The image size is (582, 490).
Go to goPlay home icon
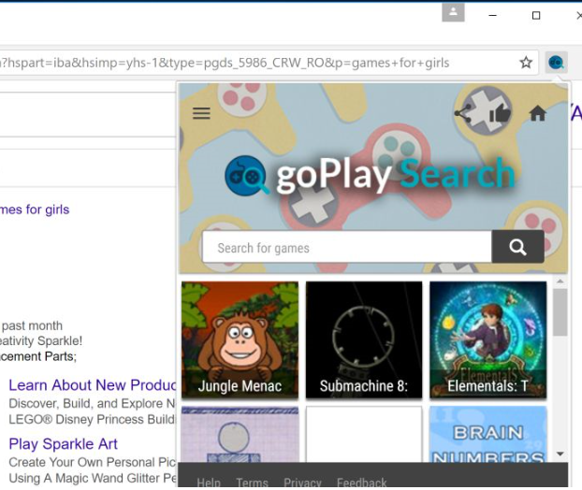tap(537, 113)
